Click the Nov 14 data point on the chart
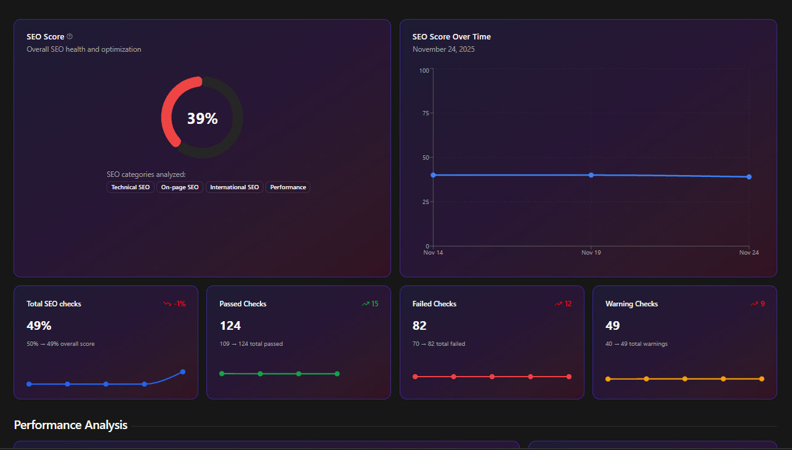792x450 pixels. click(x=434, y=175)
